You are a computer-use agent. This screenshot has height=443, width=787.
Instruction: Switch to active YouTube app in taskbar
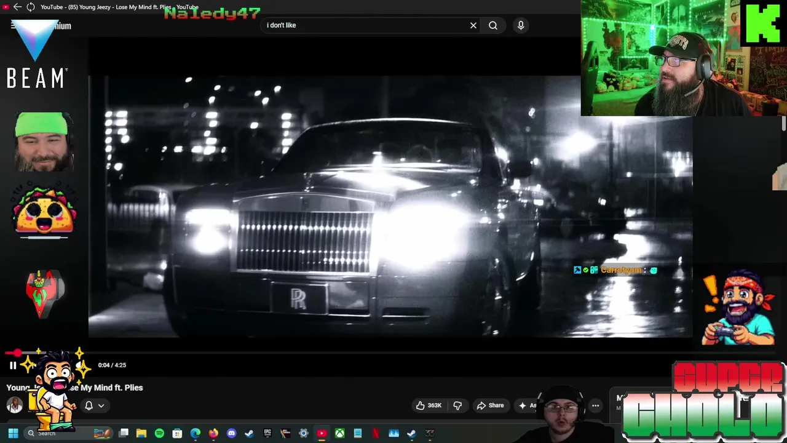coord(322,433)
